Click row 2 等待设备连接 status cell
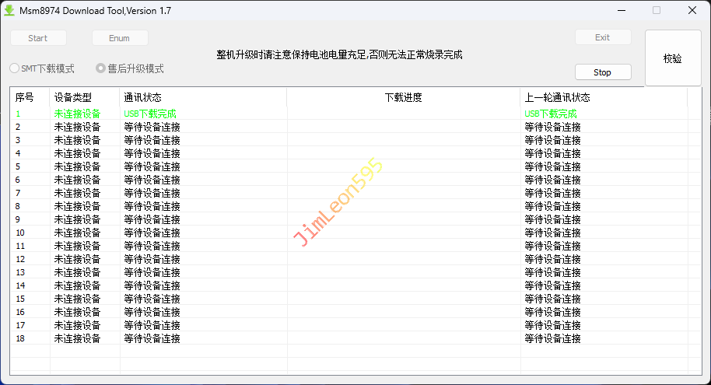The image size is (711, 385). (x=152, y=127)
